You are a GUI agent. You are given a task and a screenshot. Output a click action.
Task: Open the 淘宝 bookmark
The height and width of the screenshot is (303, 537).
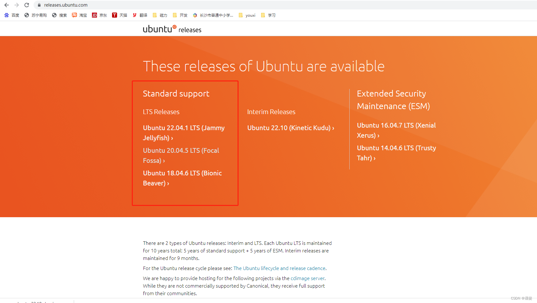(x=79, y=15)
